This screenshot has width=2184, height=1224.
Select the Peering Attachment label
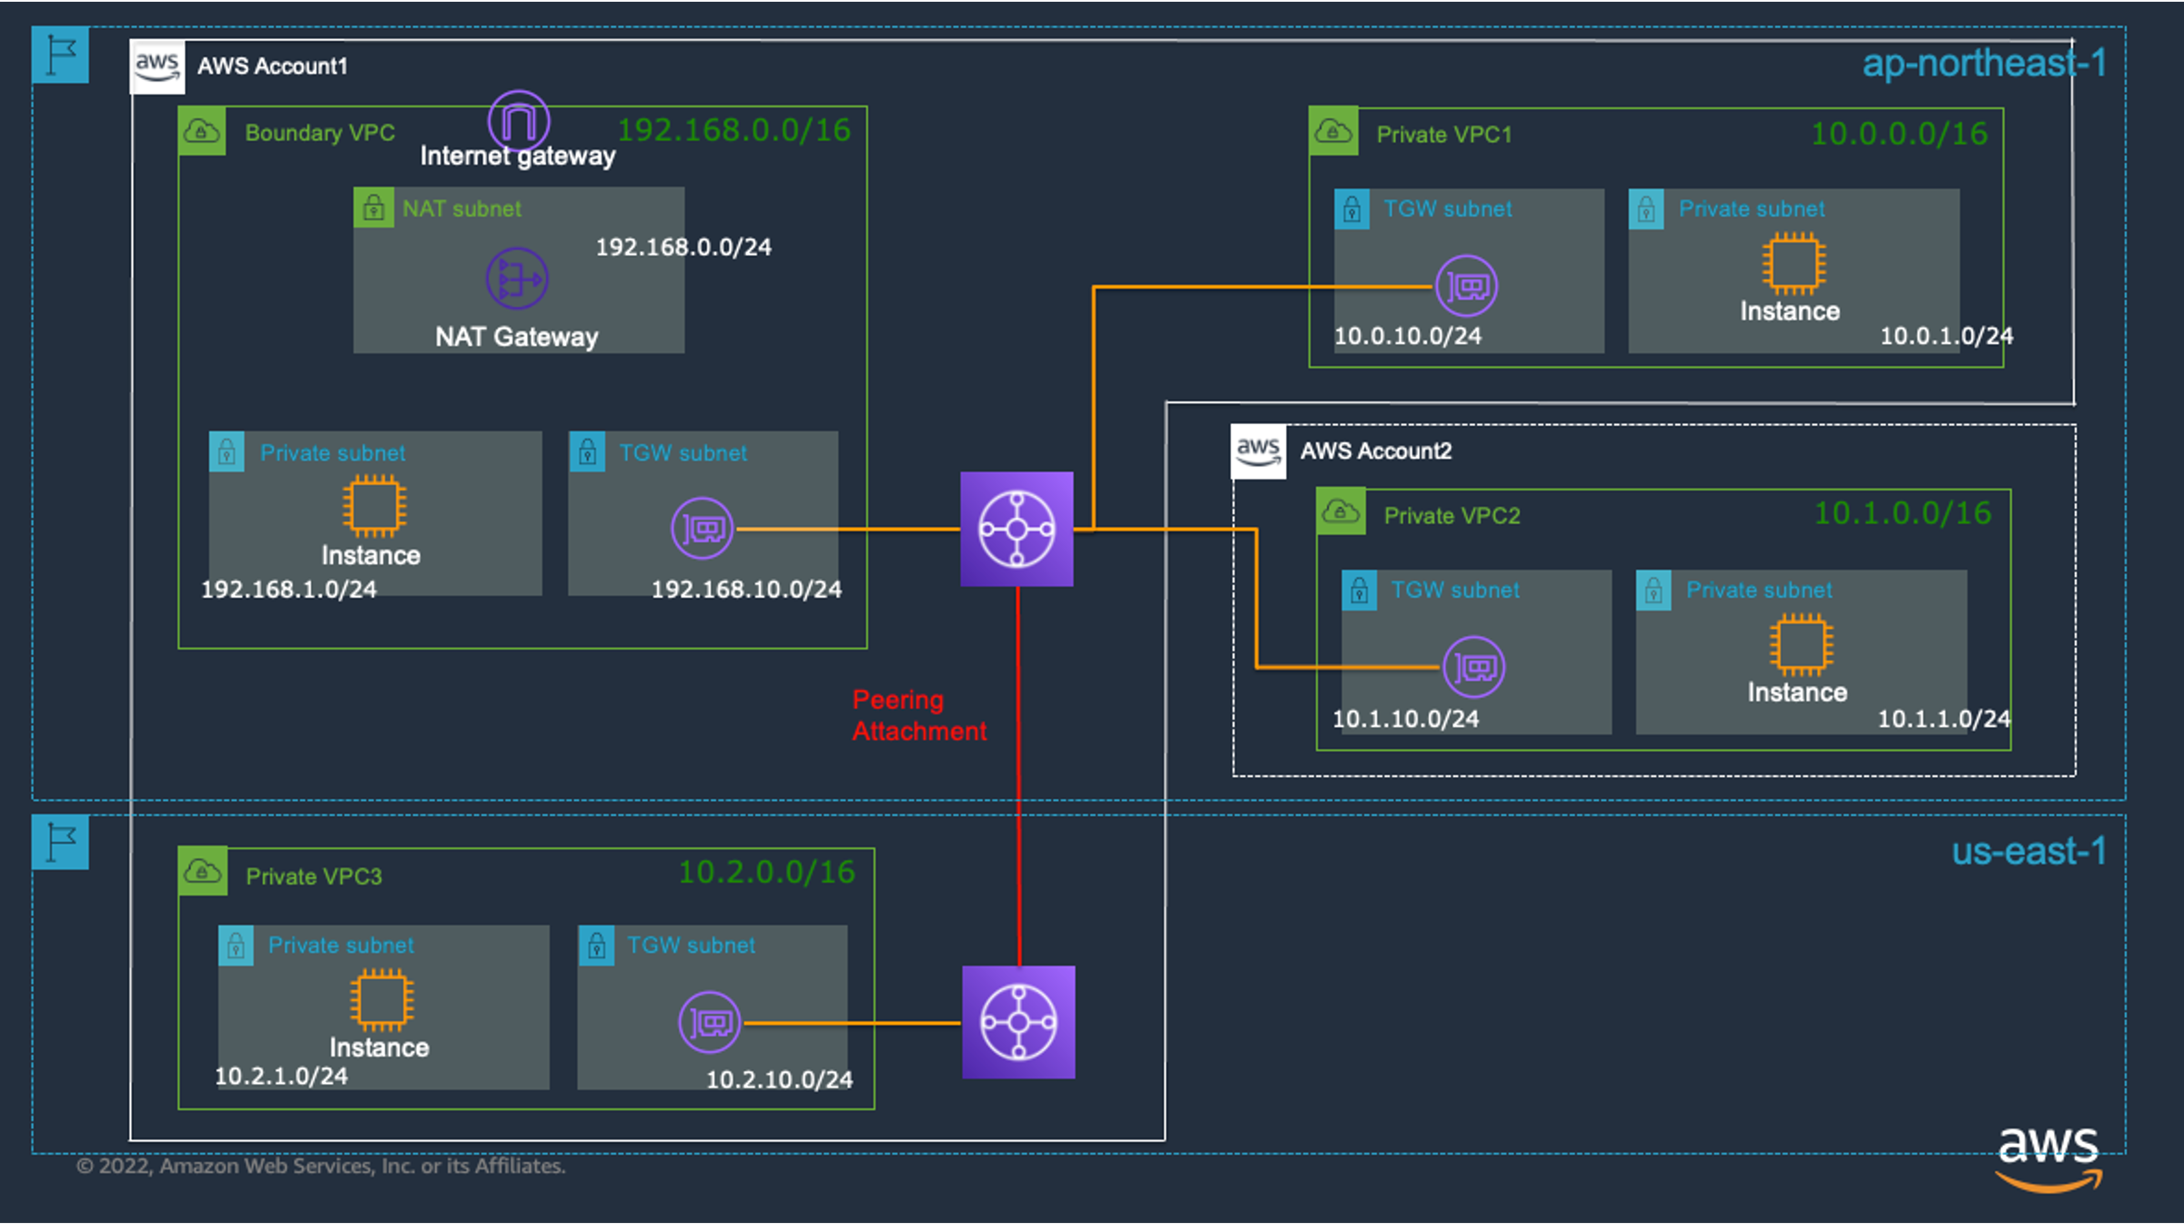coord(917,715)
